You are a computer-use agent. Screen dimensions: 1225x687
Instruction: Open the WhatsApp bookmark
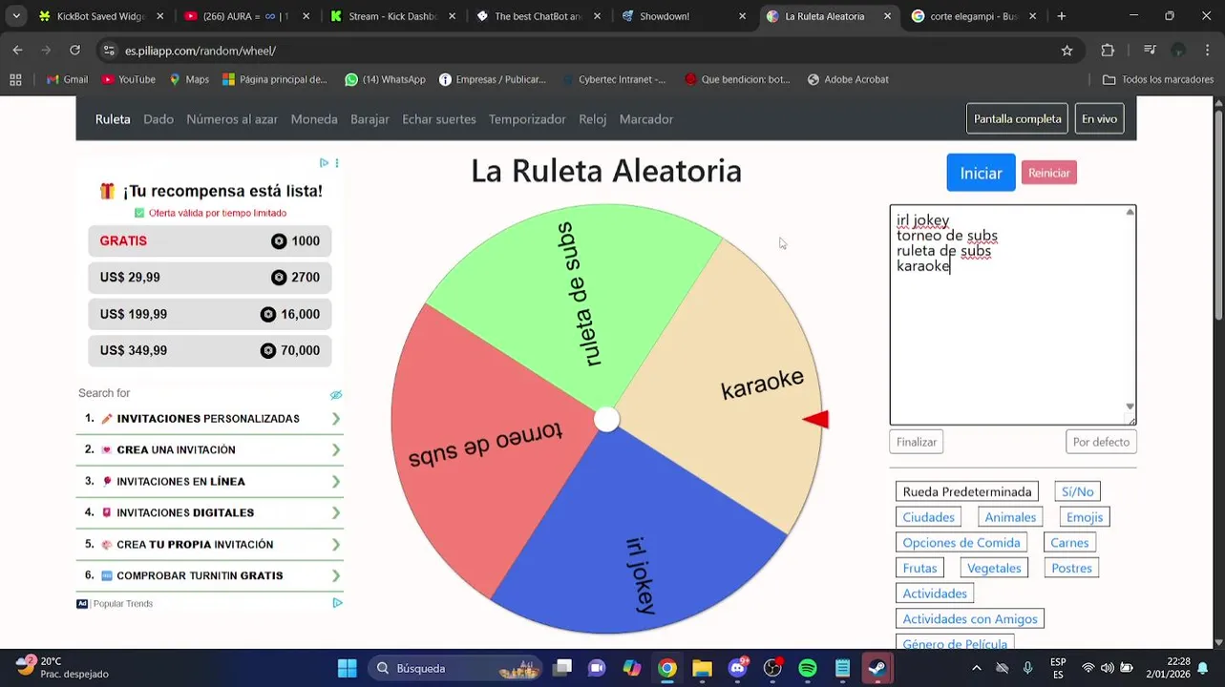[385, 79]
